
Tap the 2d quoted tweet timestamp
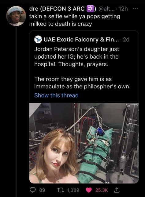[x=126, y=40]
